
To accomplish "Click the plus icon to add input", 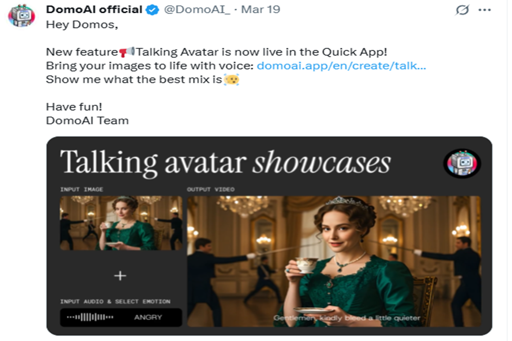I will pos(120,276).
